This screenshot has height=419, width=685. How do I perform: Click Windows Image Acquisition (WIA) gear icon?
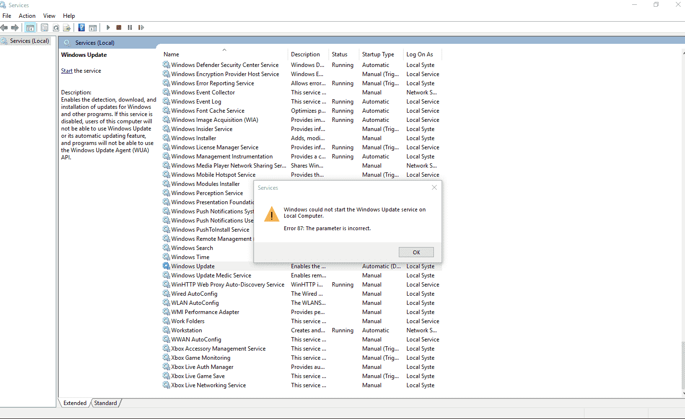tap(166, 120)
